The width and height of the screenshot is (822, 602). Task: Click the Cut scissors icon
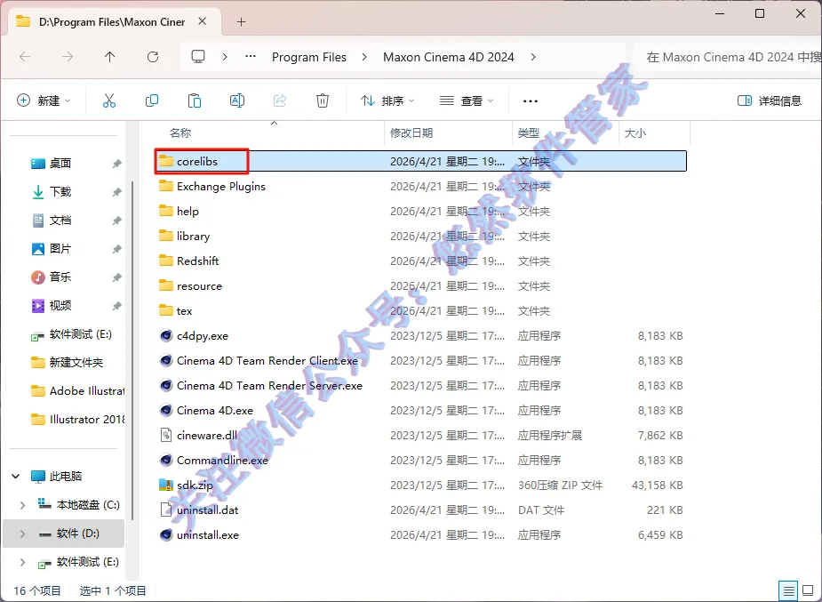coord(109,100)
